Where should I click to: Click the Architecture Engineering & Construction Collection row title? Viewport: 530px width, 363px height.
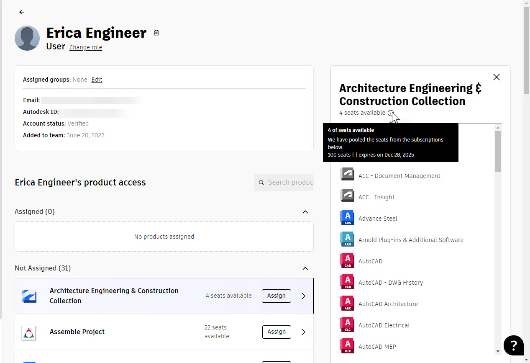coord(114,296)
